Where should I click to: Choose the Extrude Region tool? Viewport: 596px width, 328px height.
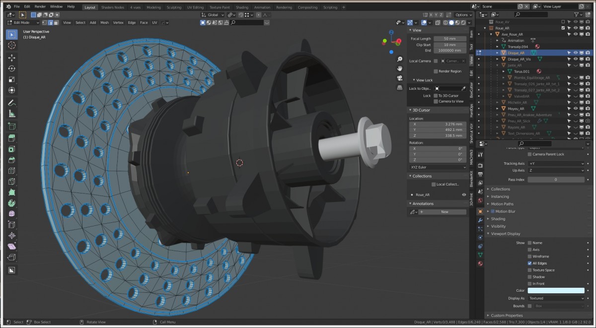click(x=12, y=138)
